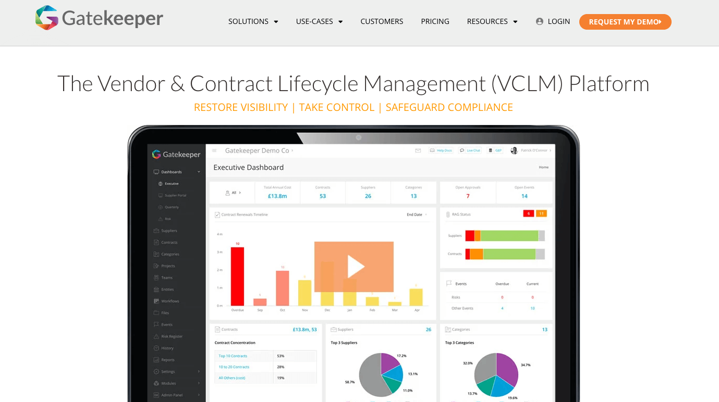Click the hamburger menu icon in dashboard
Image resolution: width=719 pixels, height=402 pixels.
coord(214,150)
